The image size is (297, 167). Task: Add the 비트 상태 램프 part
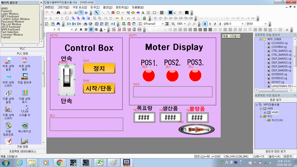coord(24,64)
